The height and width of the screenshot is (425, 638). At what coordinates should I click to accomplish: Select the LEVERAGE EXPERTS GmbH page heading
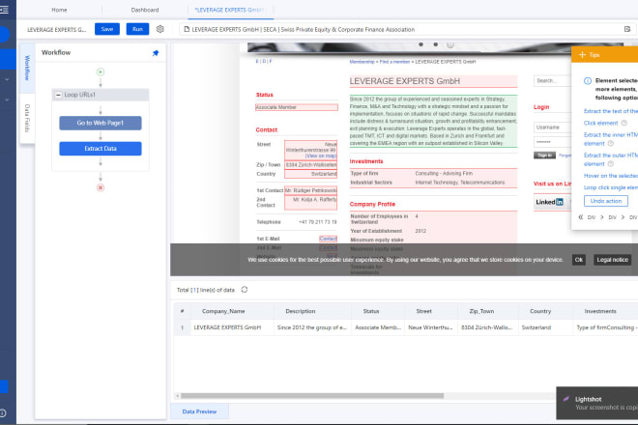pyautogui.click(x=433, y=81)
